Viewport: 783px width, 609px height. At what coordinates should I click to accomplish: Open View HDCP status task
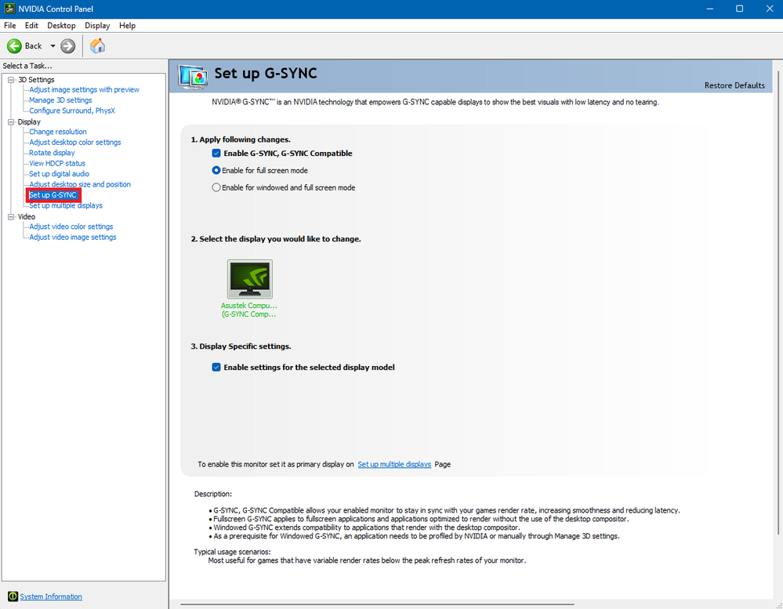[57, 163]
